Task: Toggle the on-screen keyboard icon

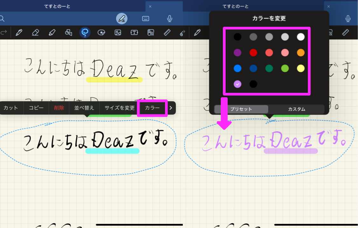Action: pyautogui.click(x=145, y=18)
